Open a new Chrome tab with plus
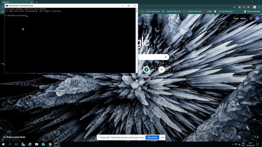Image resolution: width=262 pixels, height=147 pixels. pos(37,2)
